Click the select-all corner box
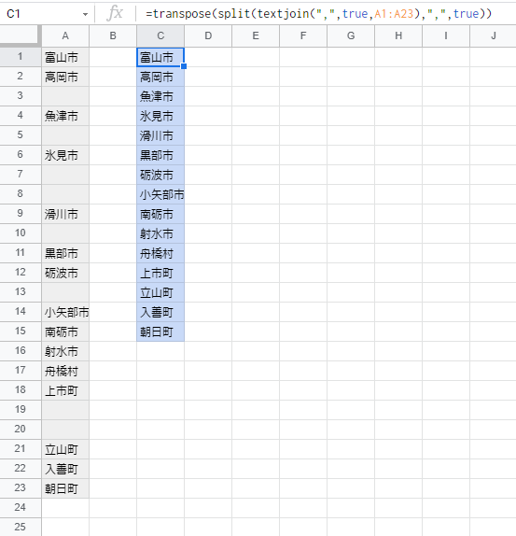 click(21, 35)
